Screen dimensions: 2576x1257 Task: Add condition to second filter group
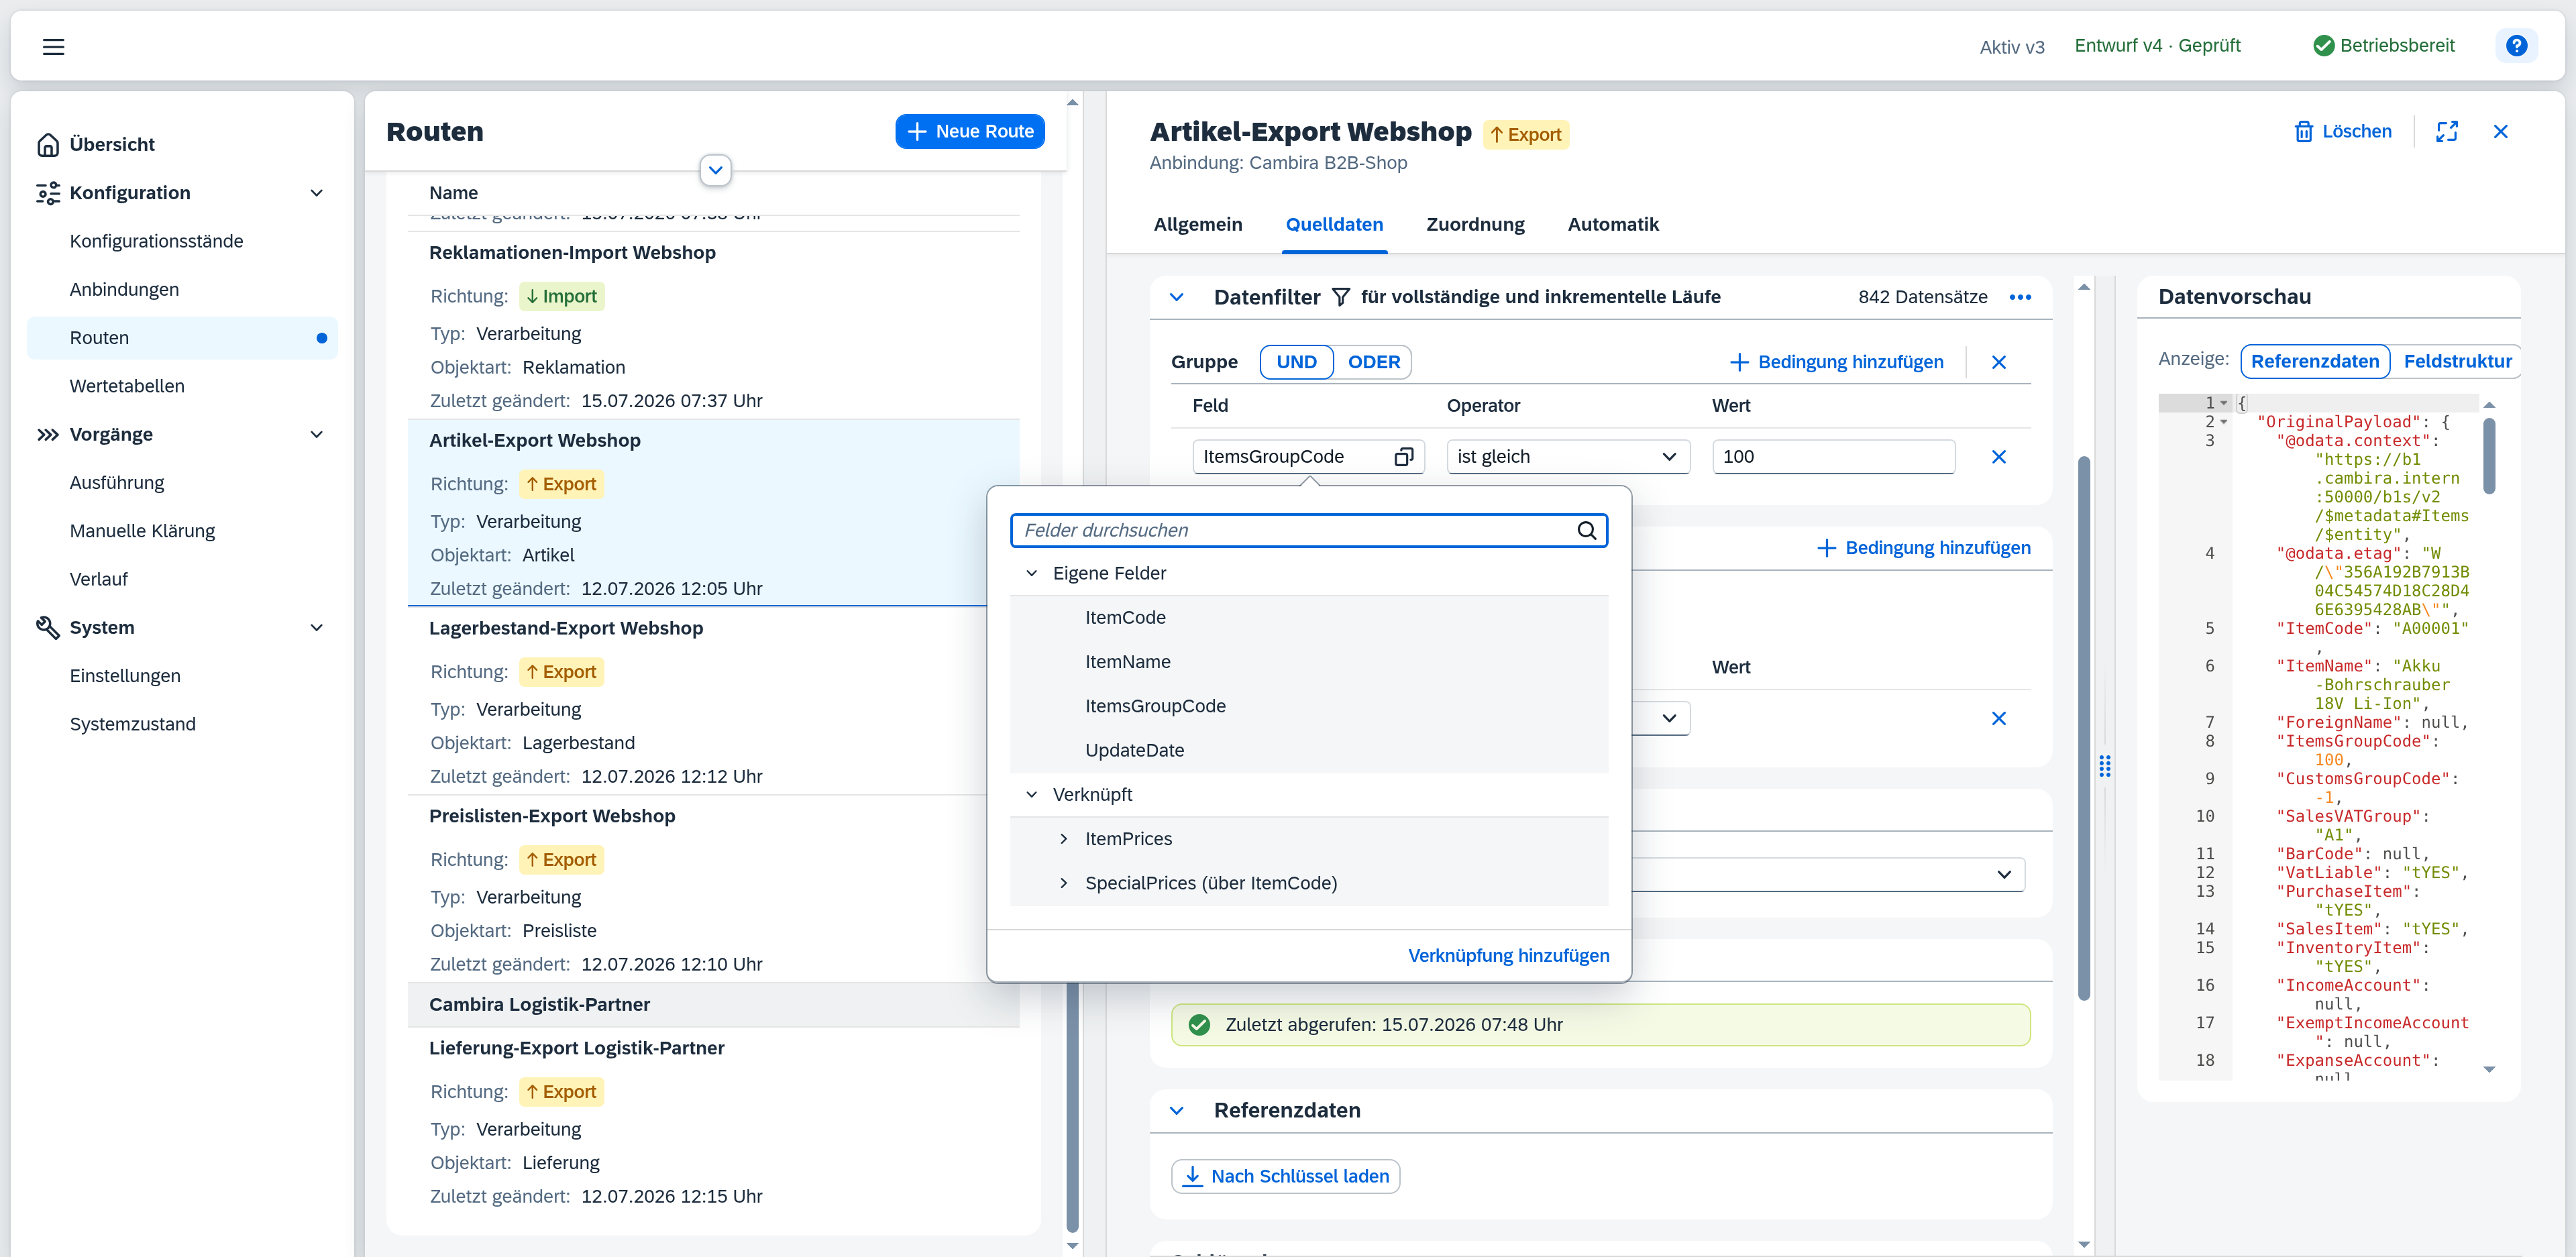[x=1923, y=548]
